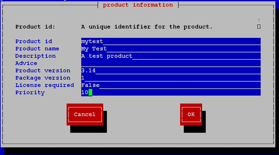Click the Product id label

pos(34,41)
